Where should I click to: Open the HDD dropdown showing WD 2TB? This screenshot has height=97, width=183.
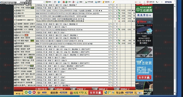coord(73,19)
